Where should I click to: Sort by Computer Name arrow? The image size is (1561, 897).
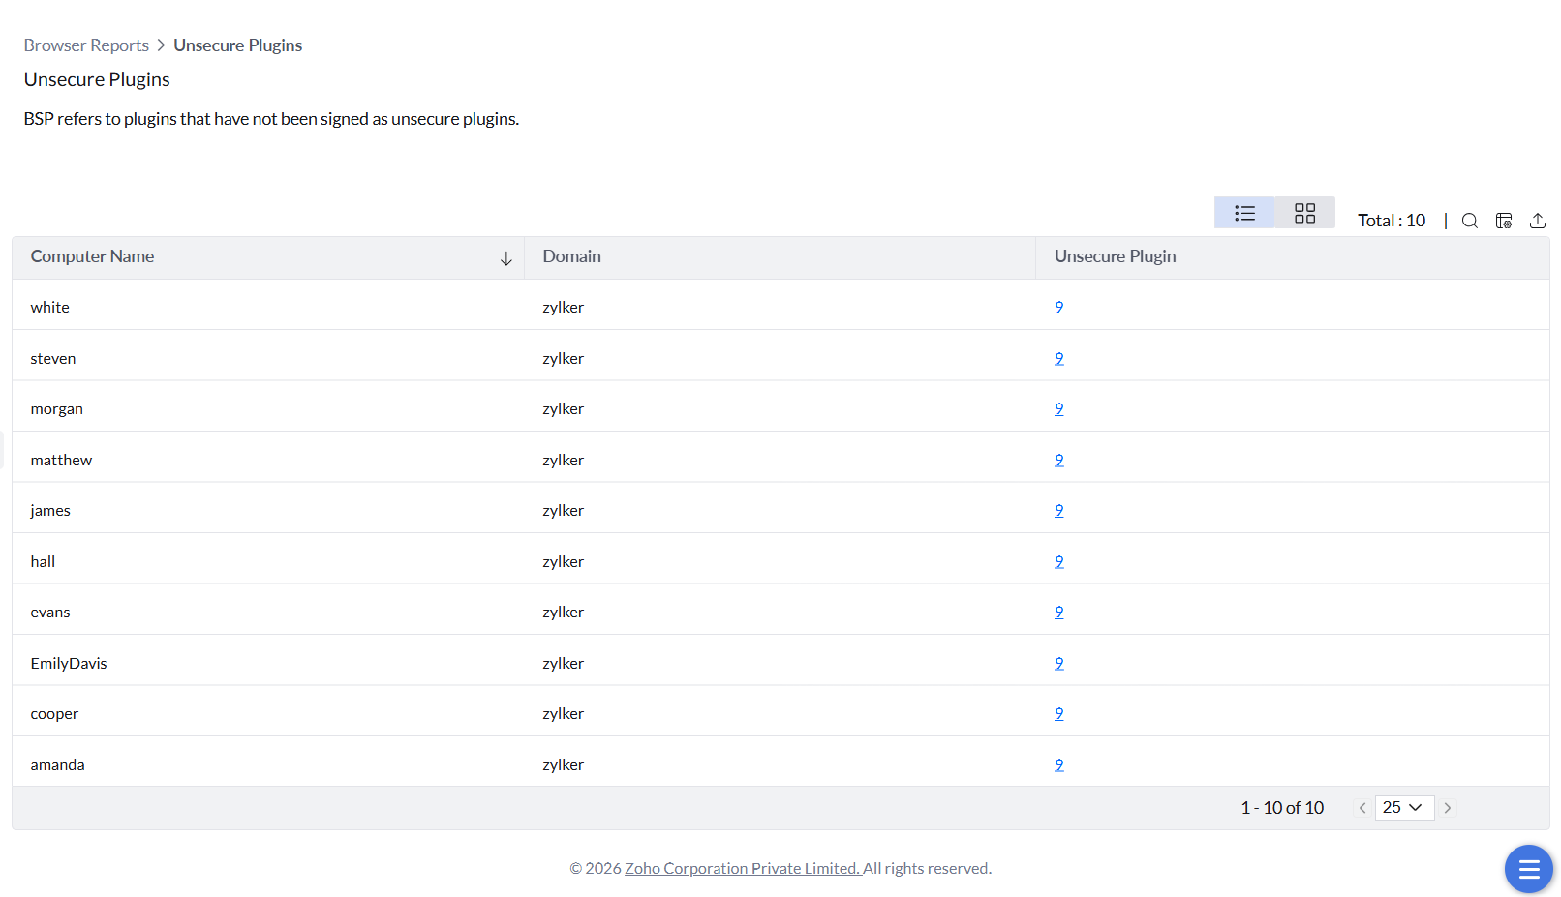click(505, 258)
